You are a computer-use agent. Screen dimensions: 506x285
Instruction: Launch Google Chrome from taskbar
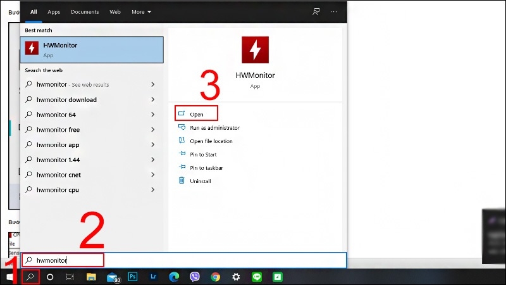pyautogui.click(x=215, y=277)
